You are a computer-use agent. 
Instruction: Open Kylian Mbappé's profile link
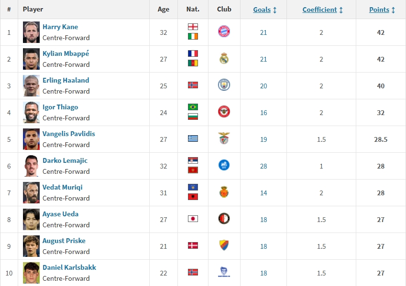point(66,54)
